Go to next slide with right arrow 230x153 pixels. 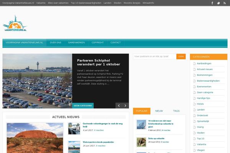coord(125,106)
